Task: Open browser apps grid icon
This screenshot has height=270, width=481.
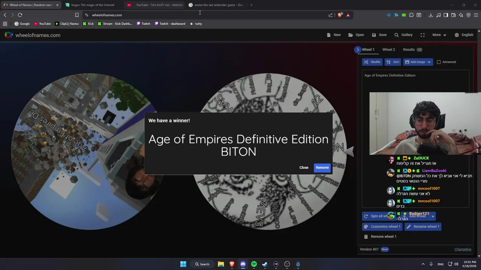Action: 5,24
